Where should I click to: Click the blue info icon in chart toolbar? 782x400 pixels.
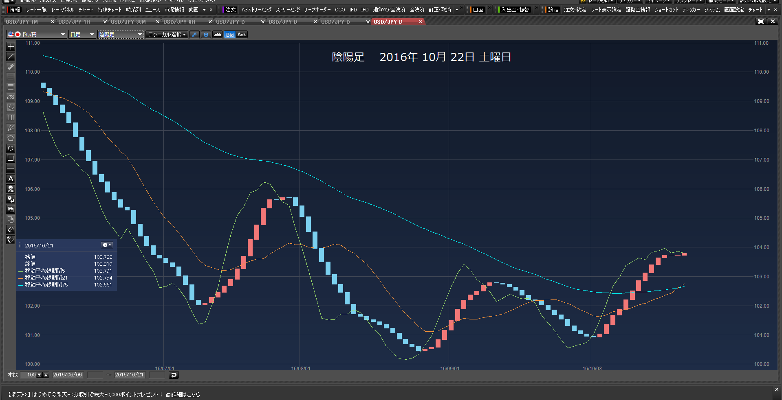pos(206,35)
